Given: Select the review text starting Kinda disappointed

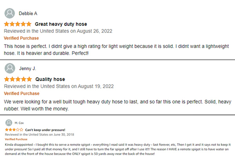Looking at the screenshot, I should 117,149.
